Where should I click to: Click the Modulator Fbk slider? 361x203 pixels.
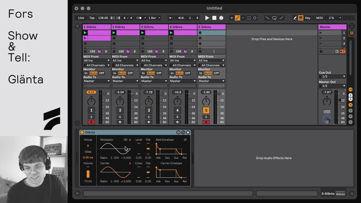148,149
